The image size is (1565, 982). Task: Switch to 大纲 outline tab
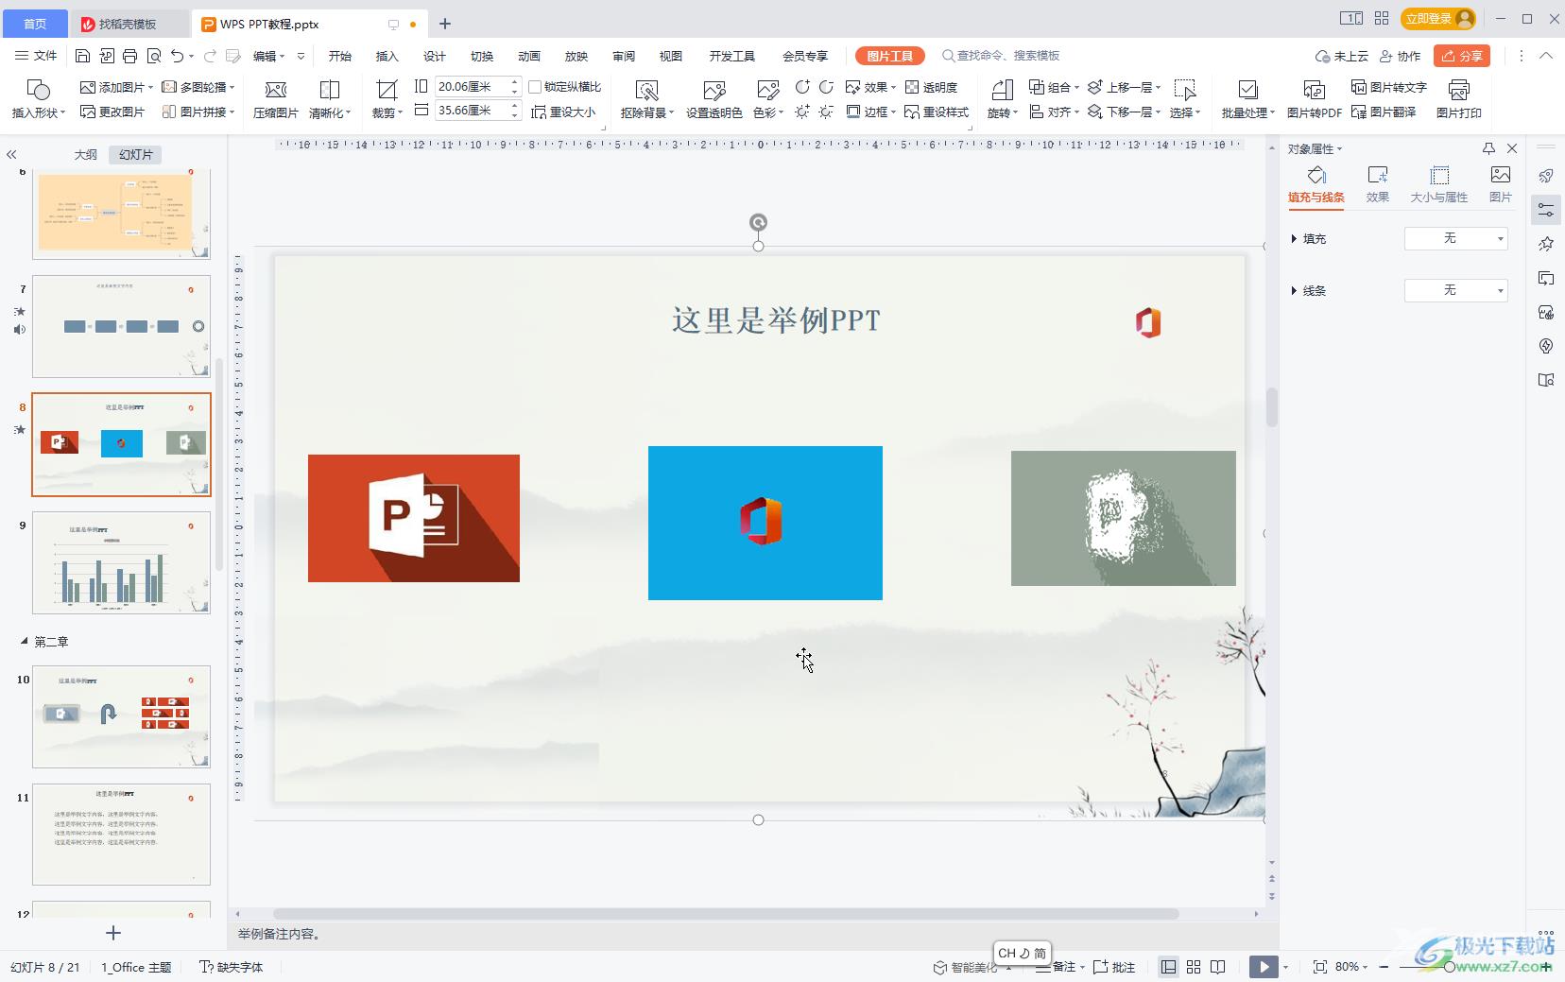pyautogui.click(x=86, y=154)
